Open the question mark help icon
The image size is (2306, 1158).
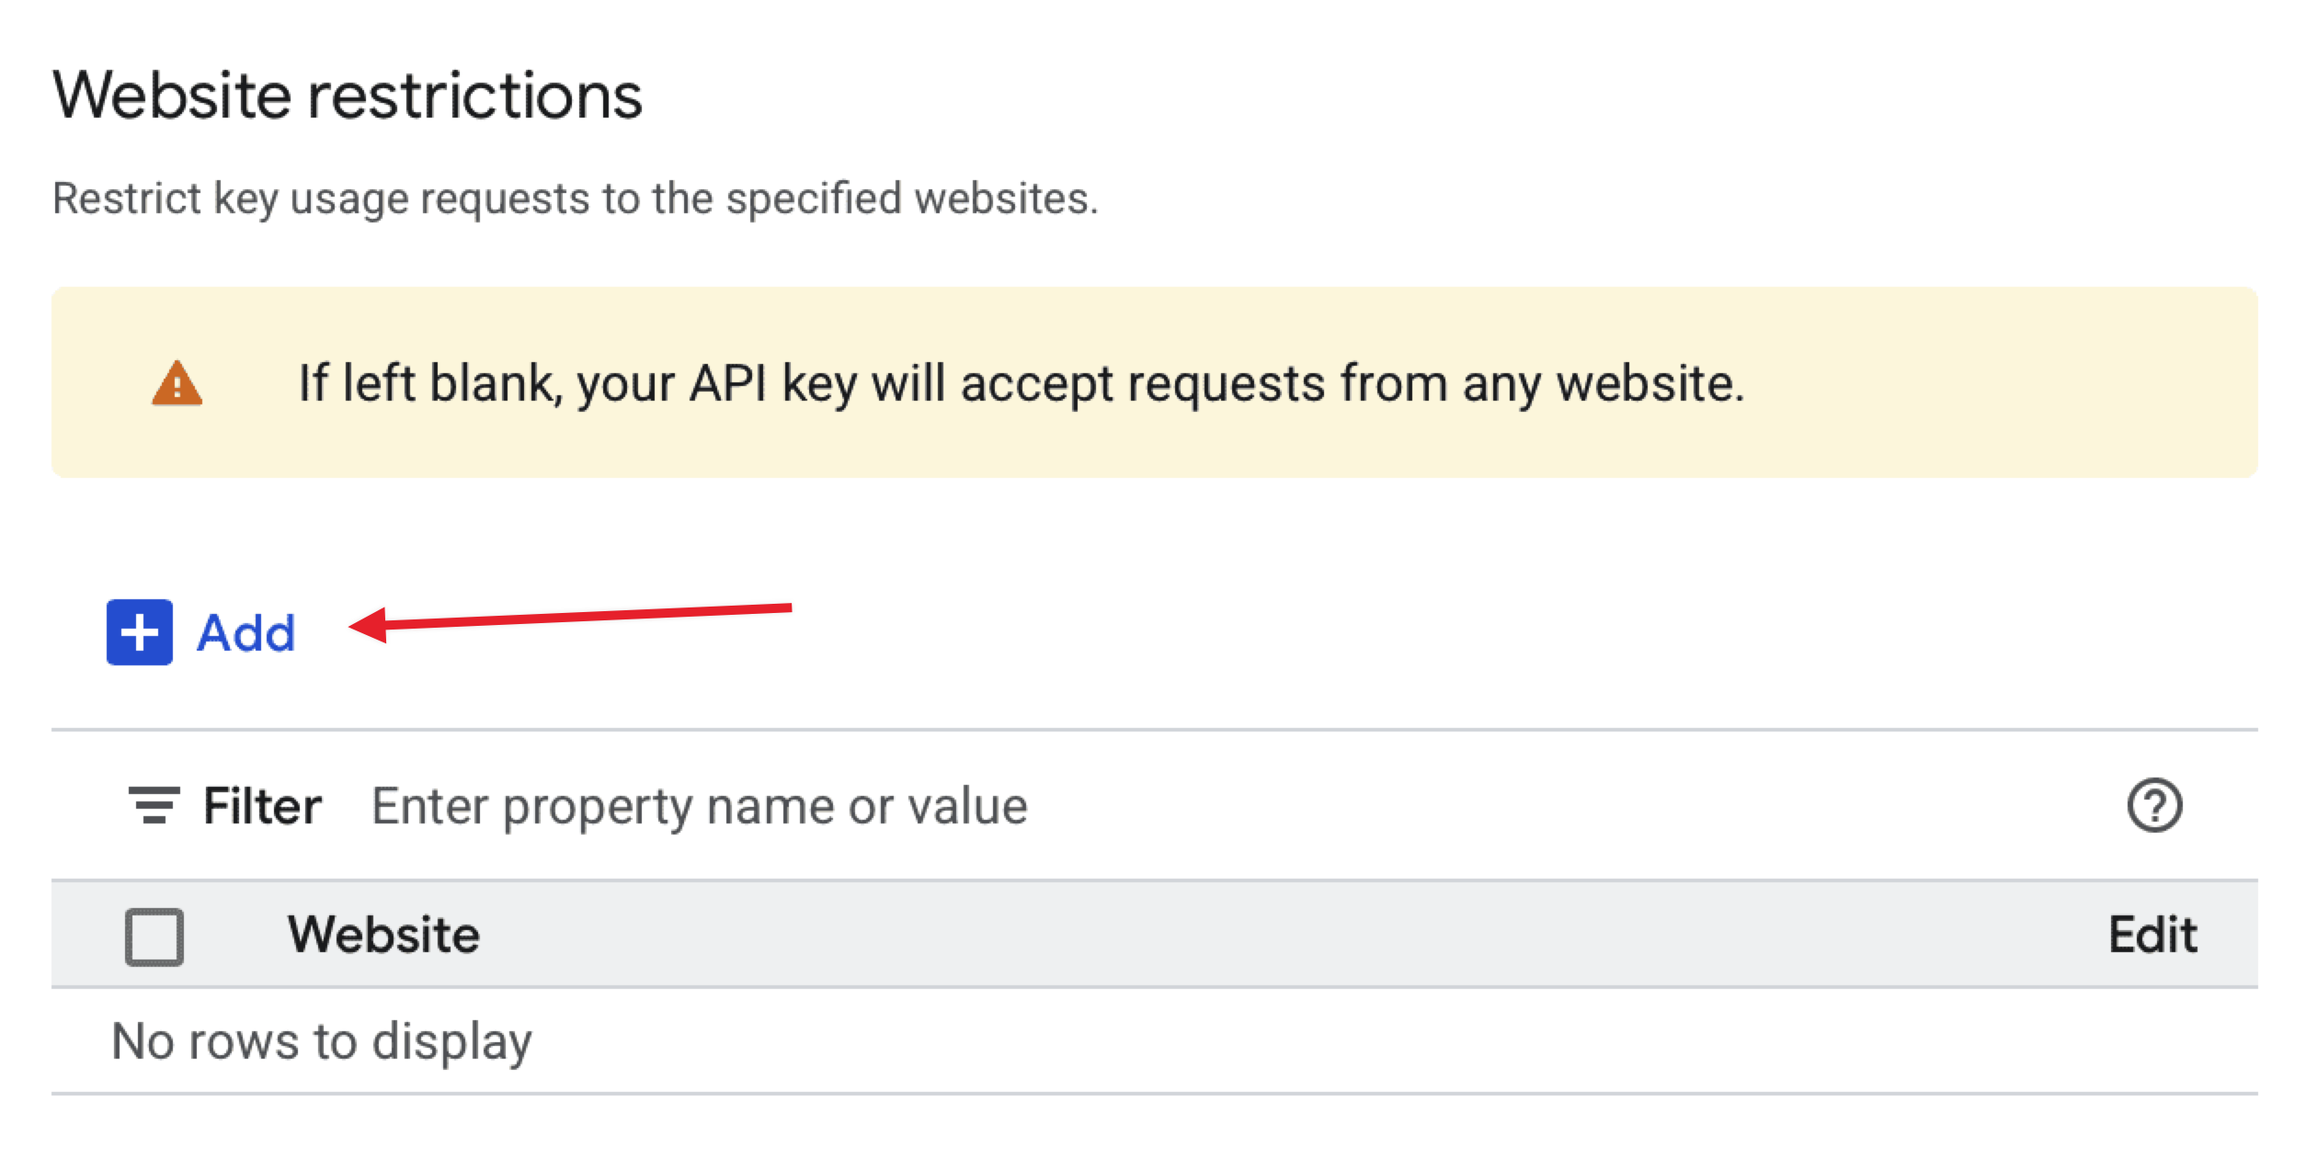tap(2153, 805)
